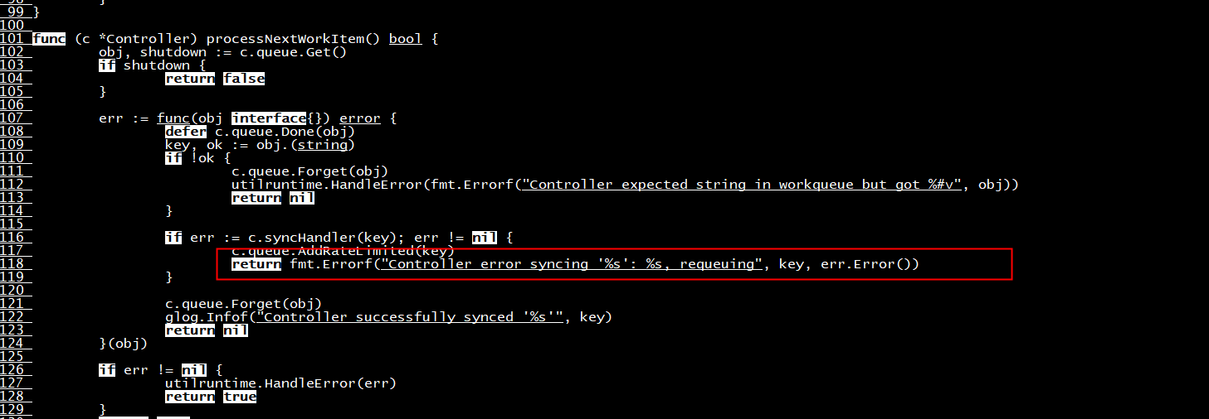1209x419 pixels.
Task: Click c.queue.Forget(obj) on line 111
Action: [310, 171]
